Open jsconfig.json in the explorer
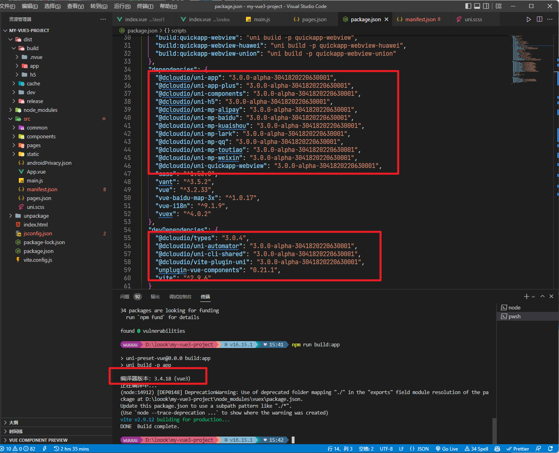Viewport: 559px width, 453px height. click(x=38, y=233)
